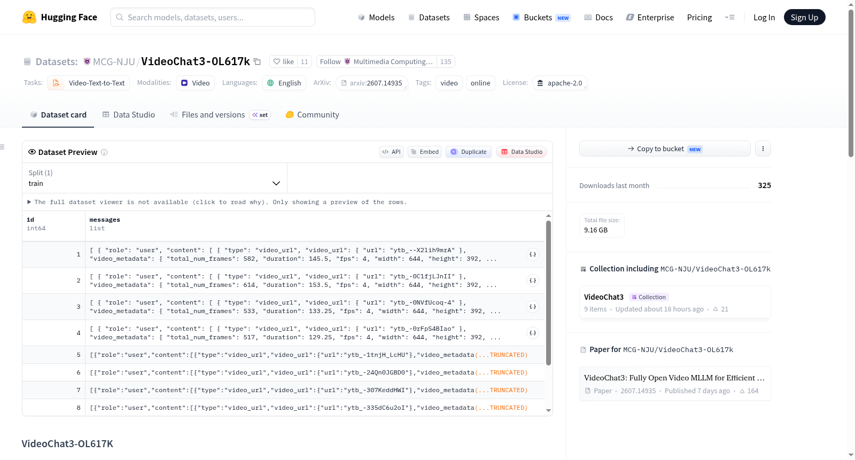This screenshot has width=855, height=460.
Task: Click the datasets stack icon by Datasets:
Action: click(x=27, y=62)
